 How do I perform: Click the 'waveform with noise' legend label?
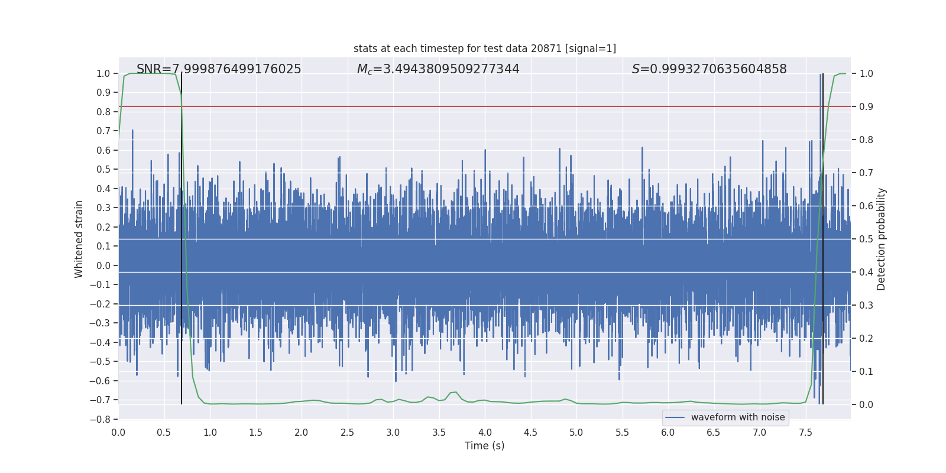[738, 417]
